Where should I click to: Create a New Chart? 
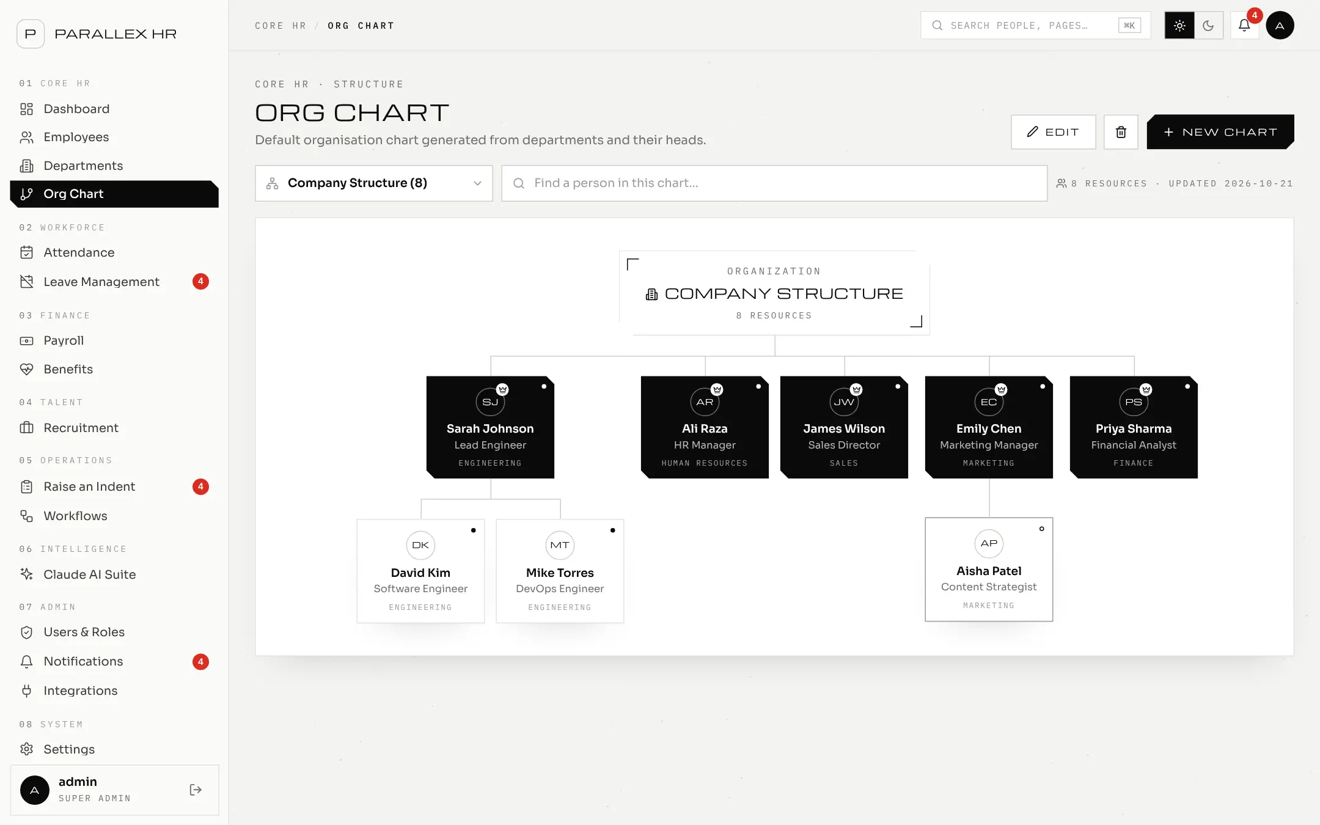point(1220,132)
